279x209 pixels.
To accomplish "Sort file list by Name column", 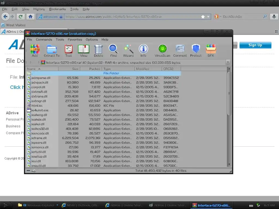I will [42, 69].
